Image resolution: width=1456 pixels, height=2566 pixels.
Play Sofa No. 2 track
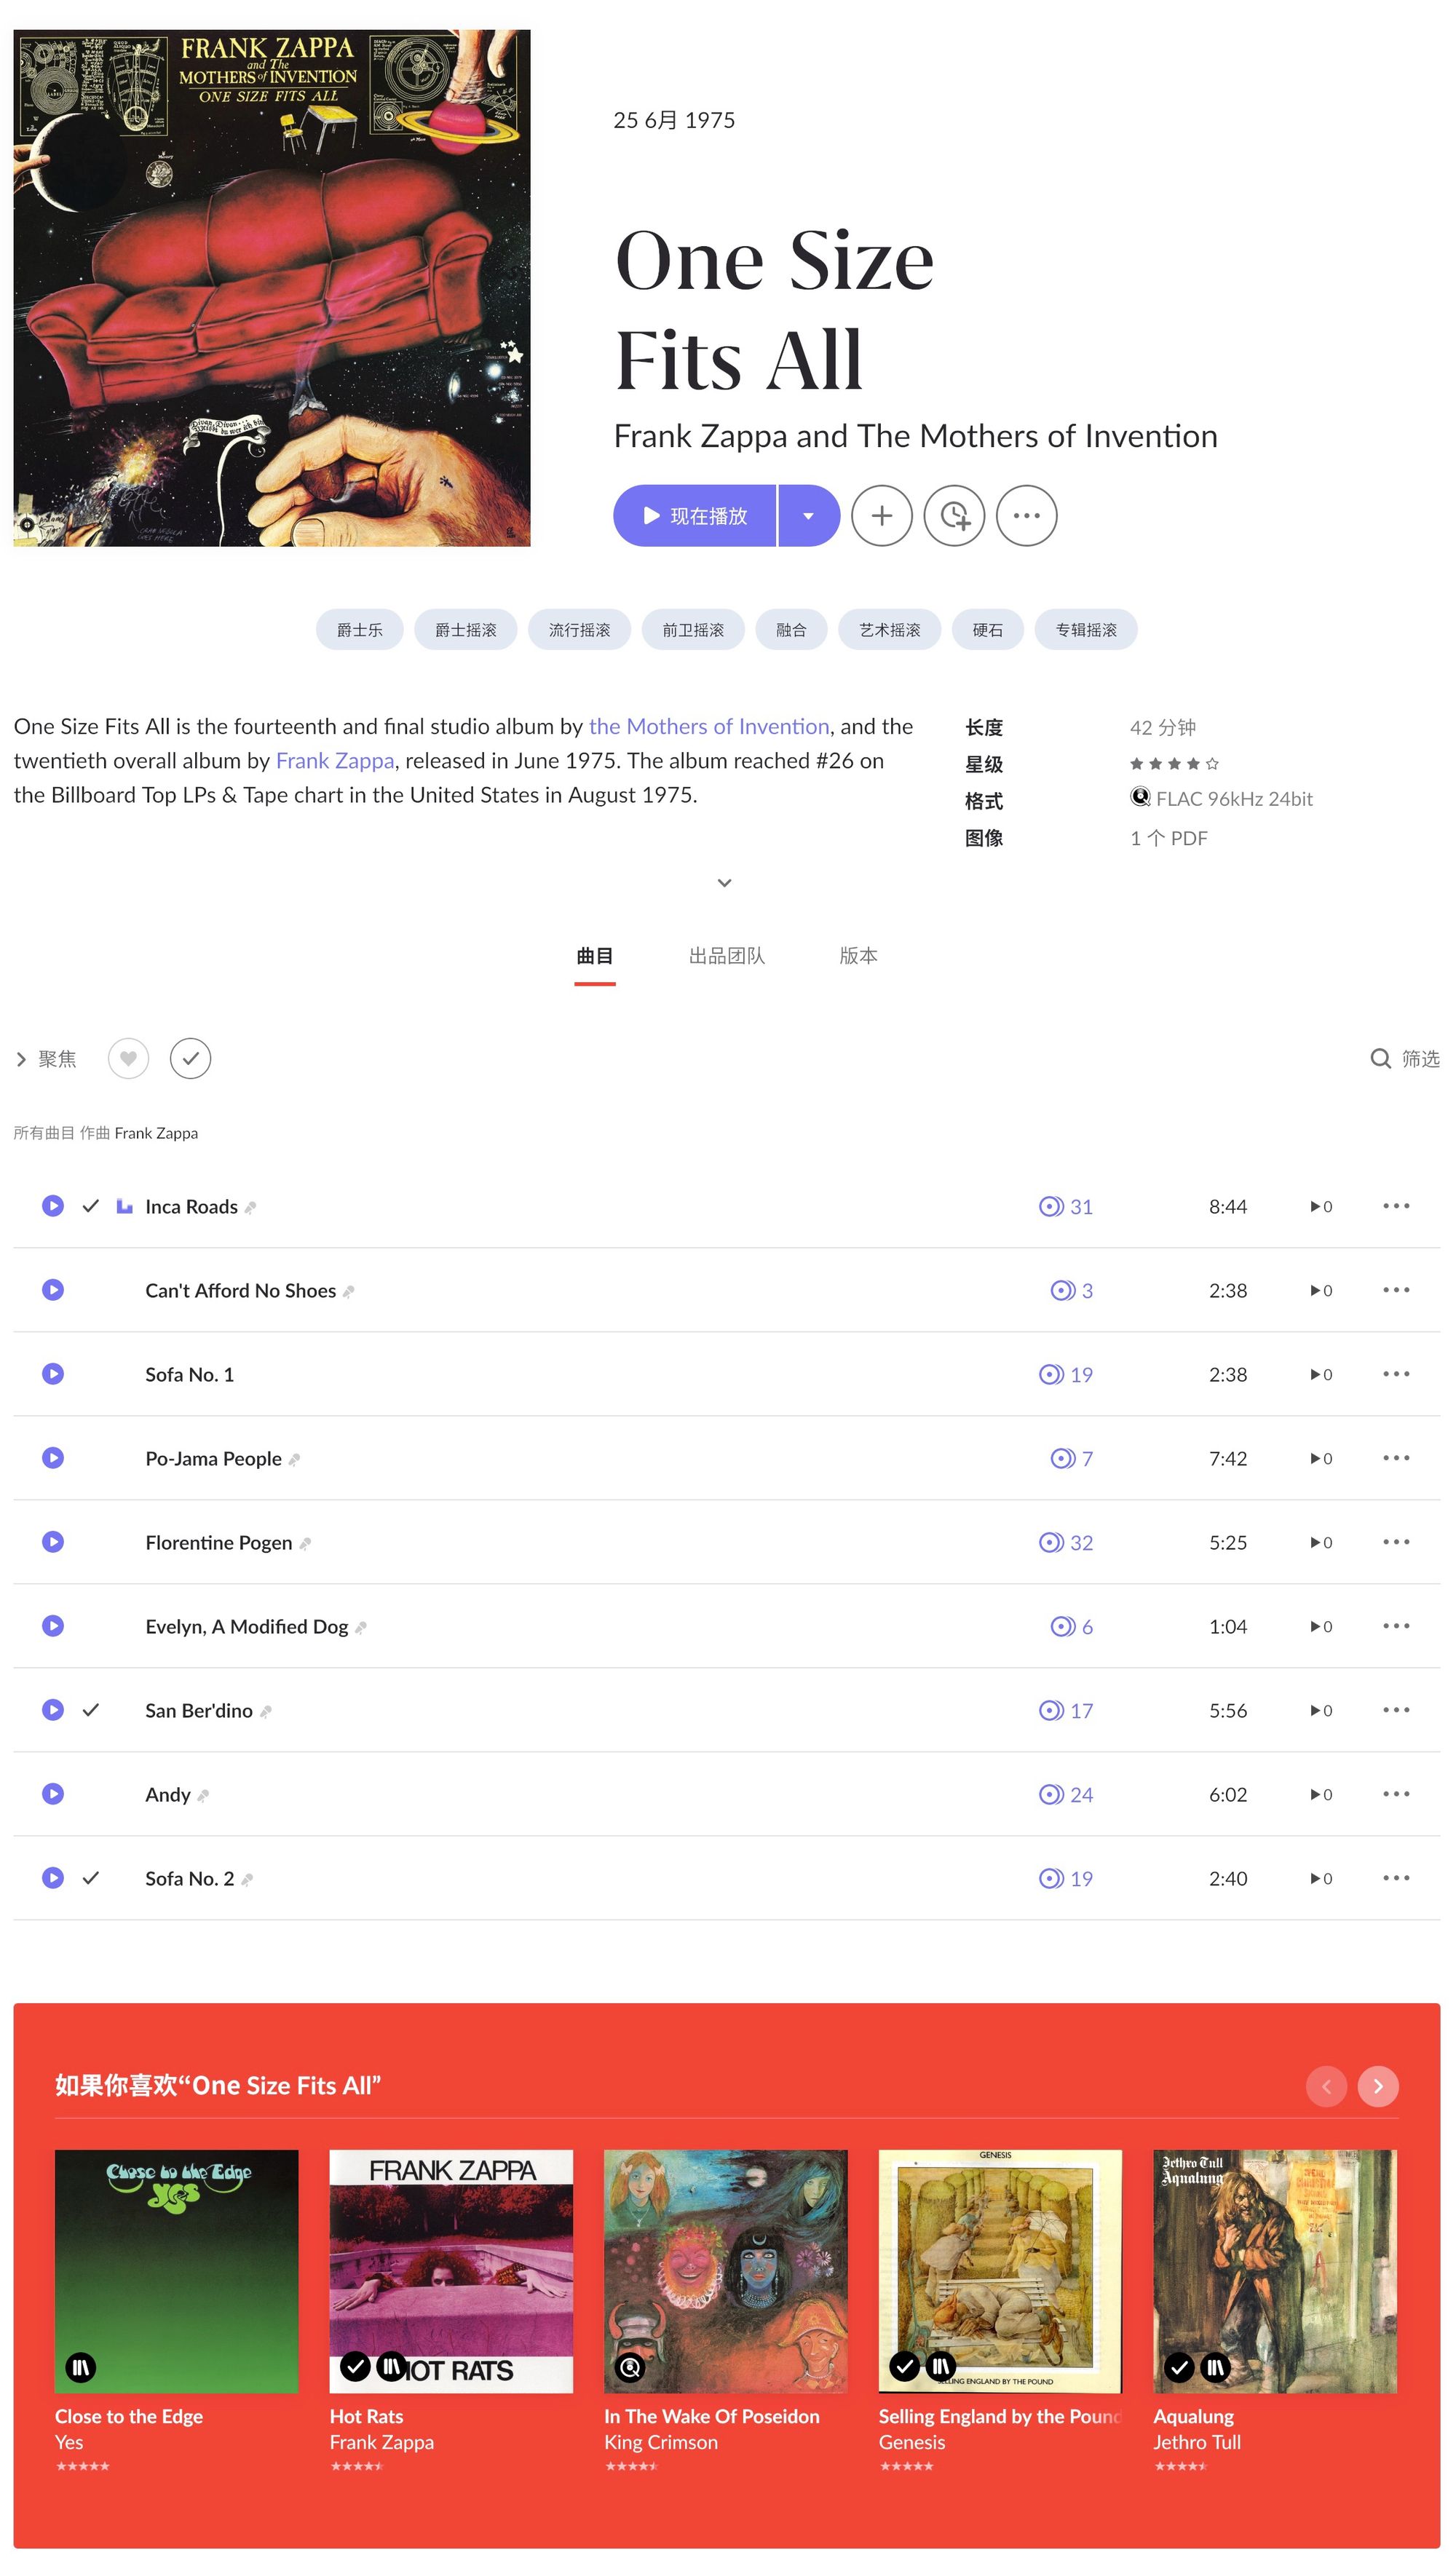coord(53,1877)
